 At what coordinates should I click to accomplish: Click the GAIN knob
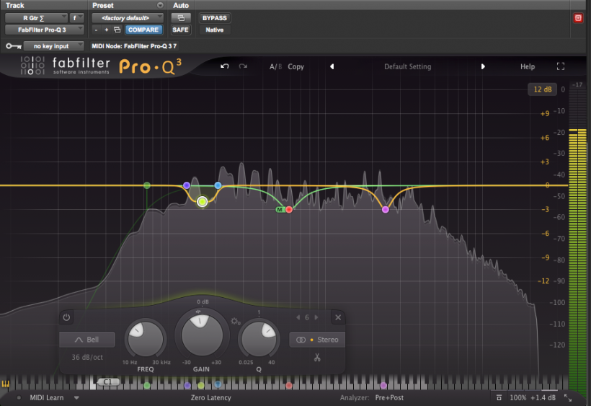click(x=202, y=335)
